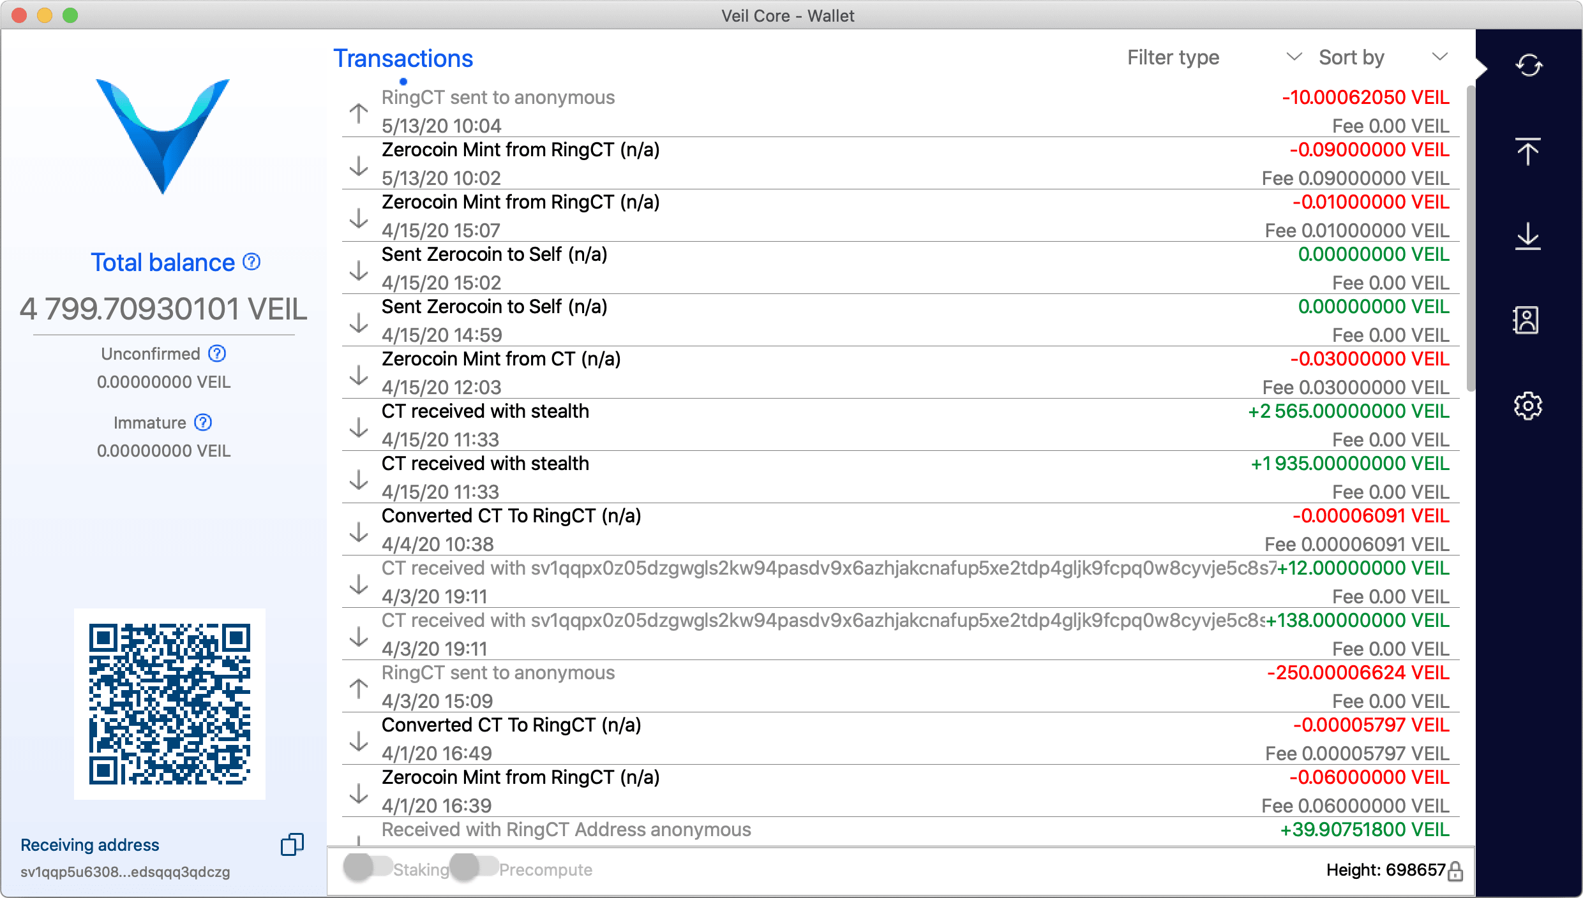
Task: Click arrow icon of +2 565 VEIL transaction
Action: (359, 427)
